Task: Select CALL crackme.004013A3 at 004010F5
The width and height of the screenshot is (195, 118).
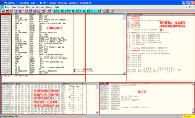Action: pyautogui.click(x=62, y=33)
